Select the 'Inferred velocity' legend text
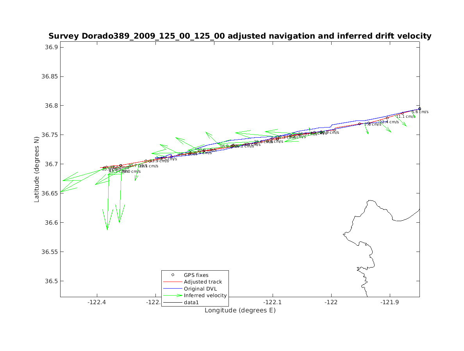This screenshot has width=464, height=351. 205,295
